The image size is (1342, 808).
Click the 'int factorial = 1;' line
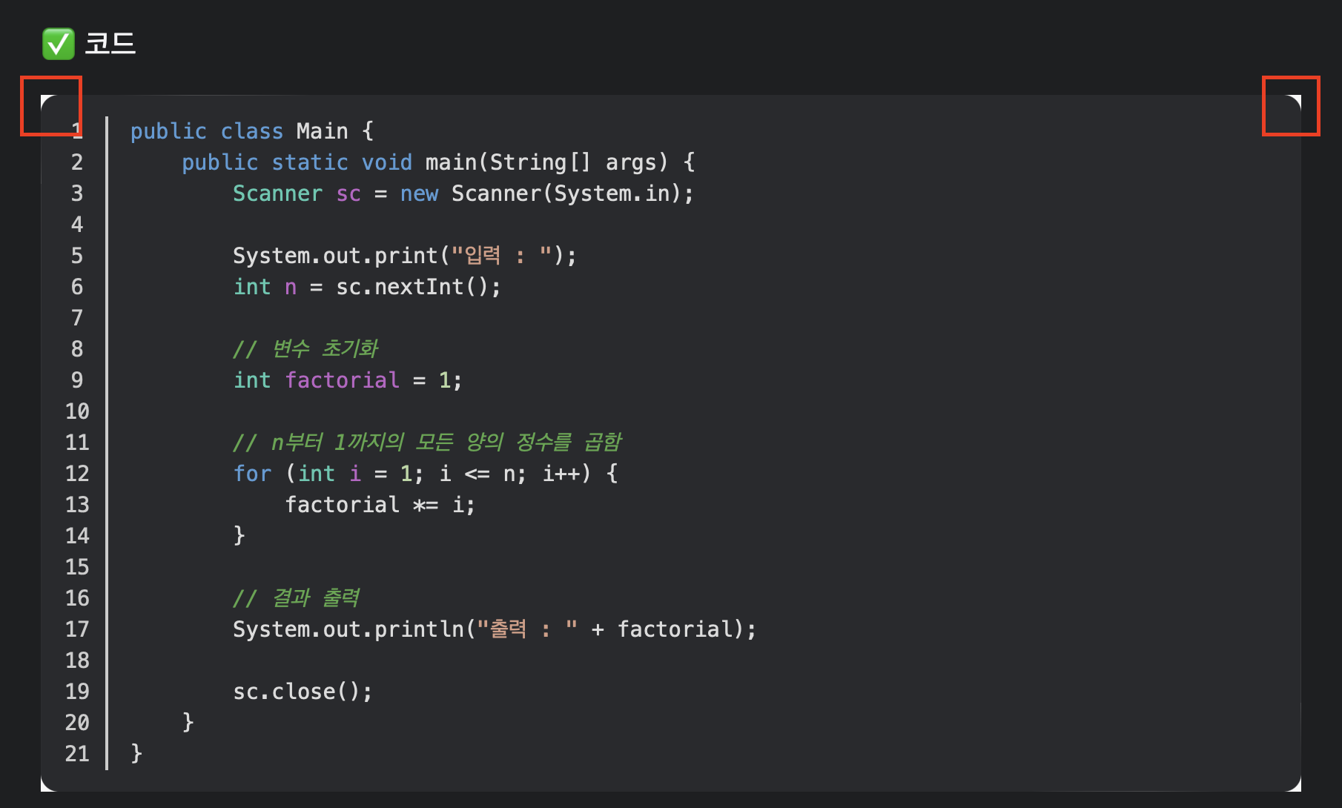[348, 380]
